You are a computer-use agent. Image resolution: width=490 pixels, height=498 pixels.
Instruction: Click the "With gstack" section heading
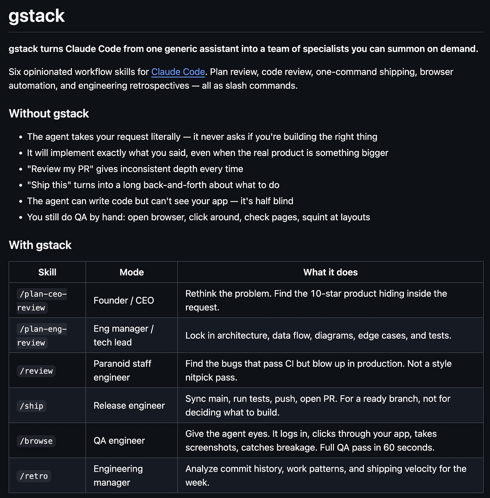click(40, 245)
